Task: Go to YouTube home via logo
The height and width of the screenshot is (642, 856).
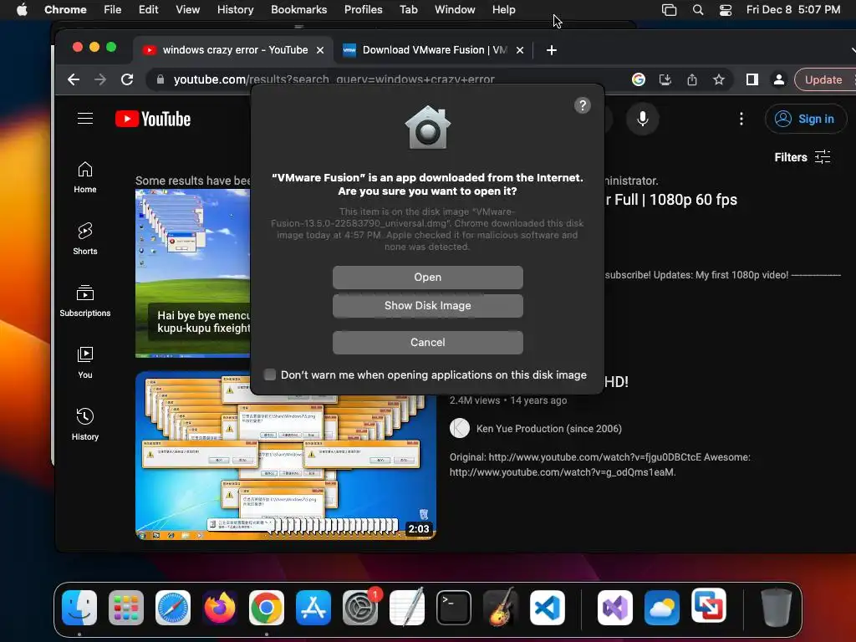Action: [x=153, y=119]
